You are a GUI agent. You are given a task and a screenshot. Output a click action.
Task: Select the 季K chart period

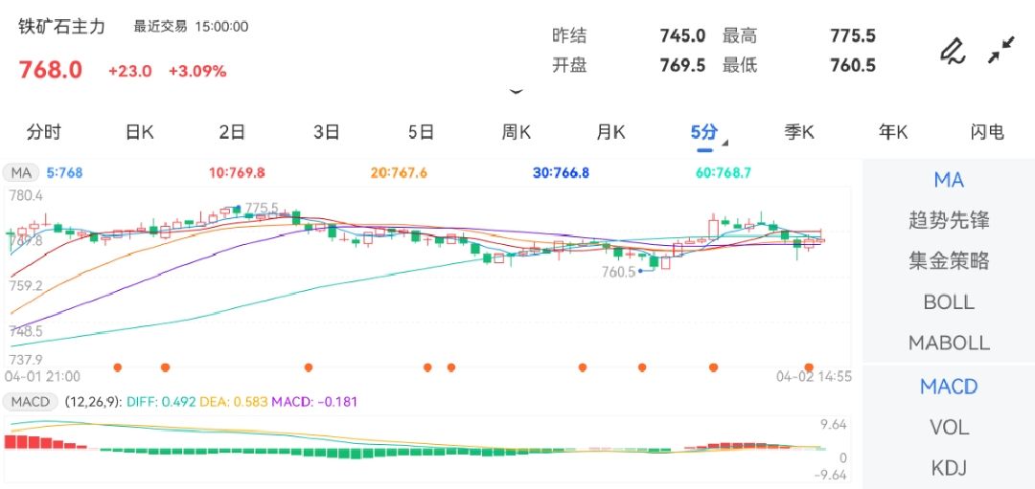point(799,133)
